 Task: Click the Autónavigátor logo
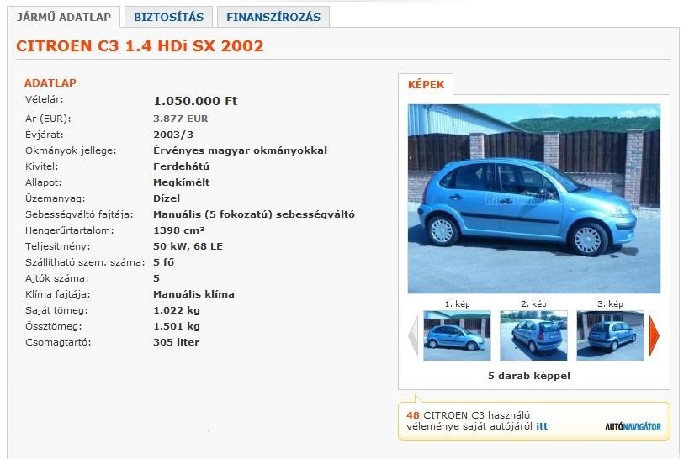pyautogui.click(x=633, y=426)
